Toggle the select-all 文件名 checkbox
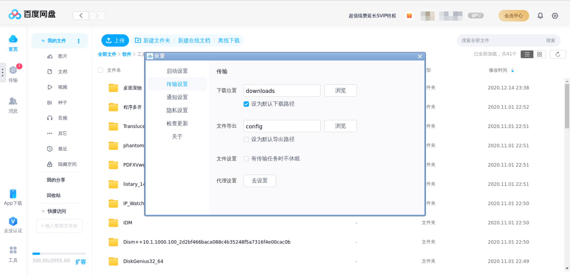The height and width of the screenshot is (275, 570). click(x=100, y=70)
